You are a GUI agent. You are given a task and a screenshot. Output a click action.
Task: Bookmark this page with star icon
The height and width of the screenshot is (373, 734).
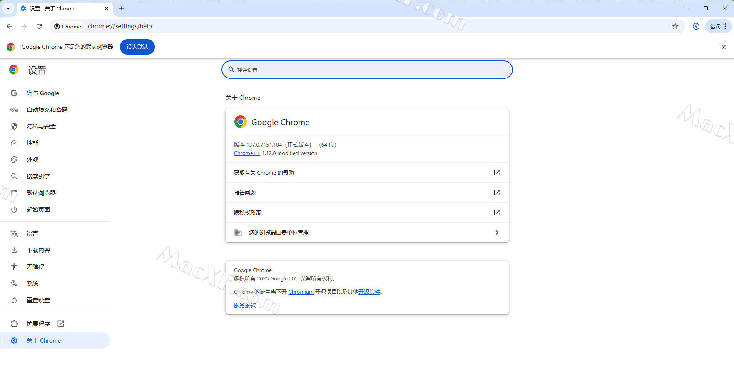tap(675, 26)
